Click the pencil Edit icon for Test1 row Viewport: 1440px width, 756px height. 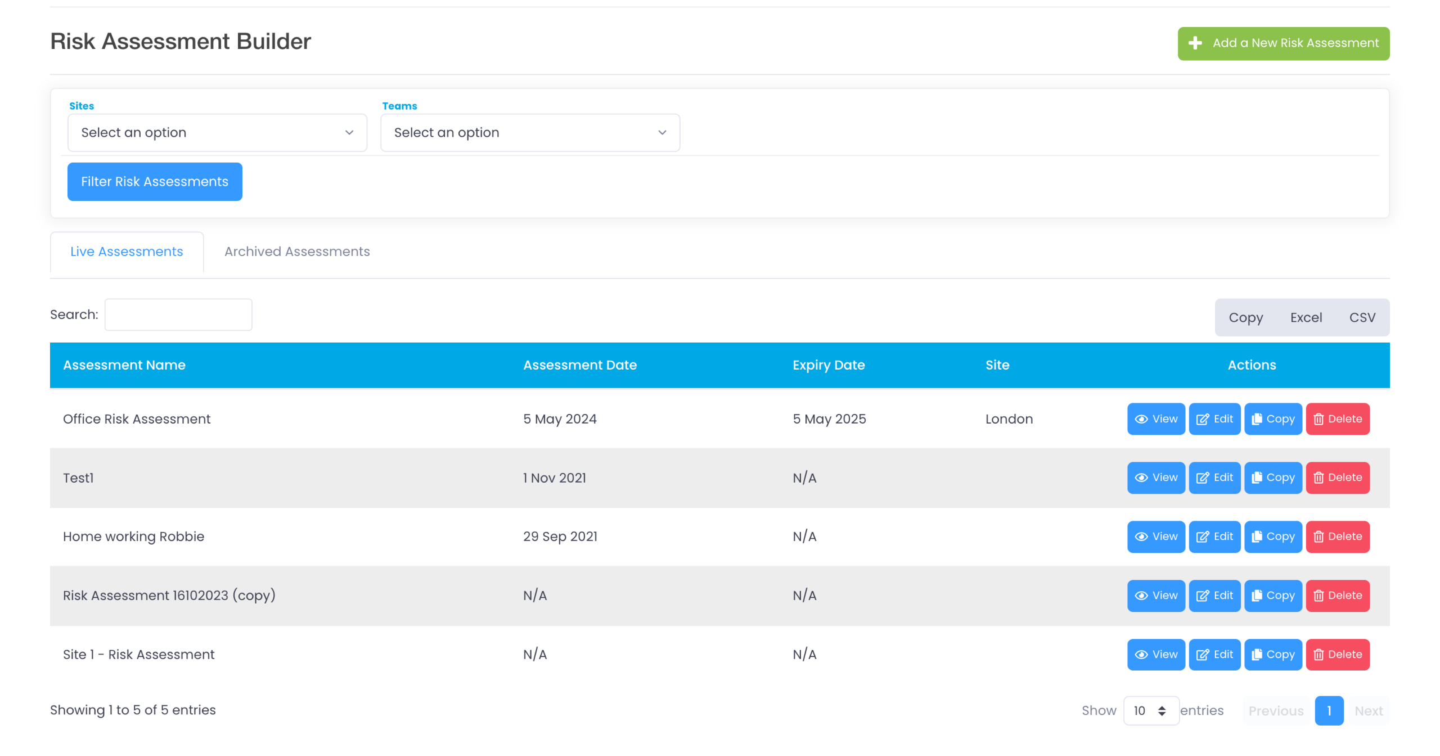pos(1203,478)
